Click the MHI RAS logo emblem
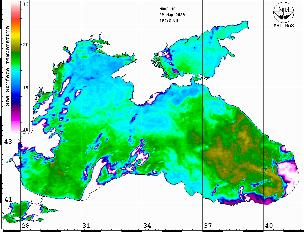This screenshot has width=304, height=232. [x=283, y=12]
